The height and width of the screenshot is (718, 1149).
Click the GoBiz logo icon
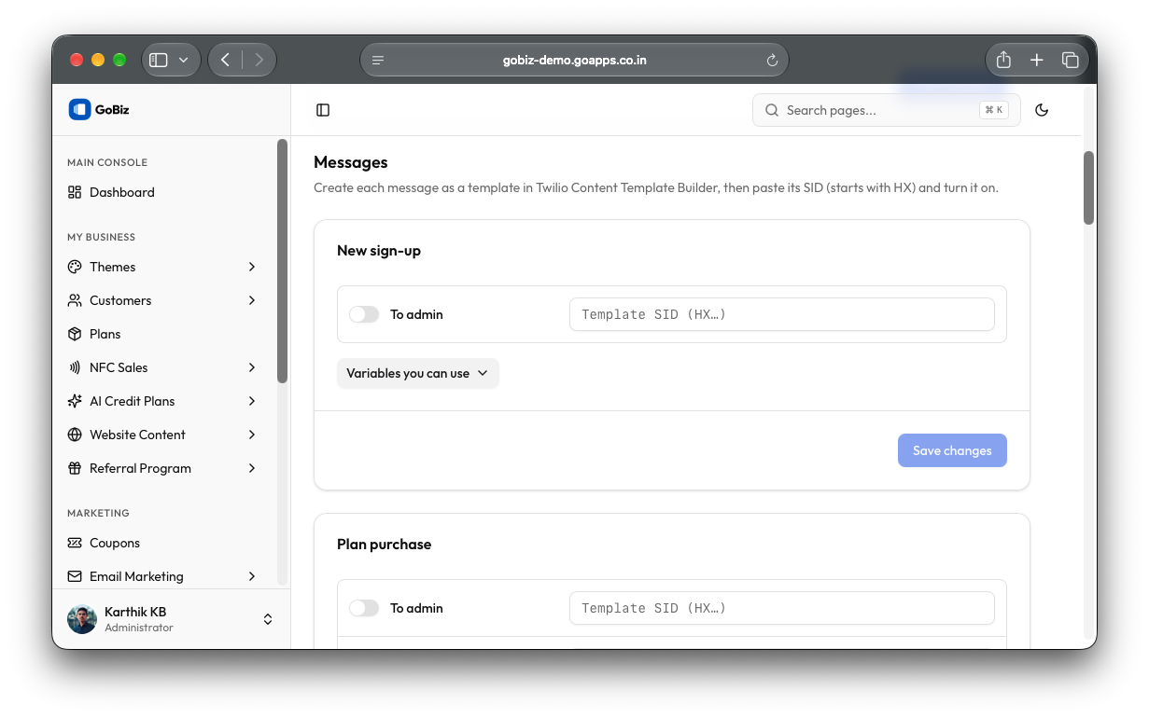[79, 109]
